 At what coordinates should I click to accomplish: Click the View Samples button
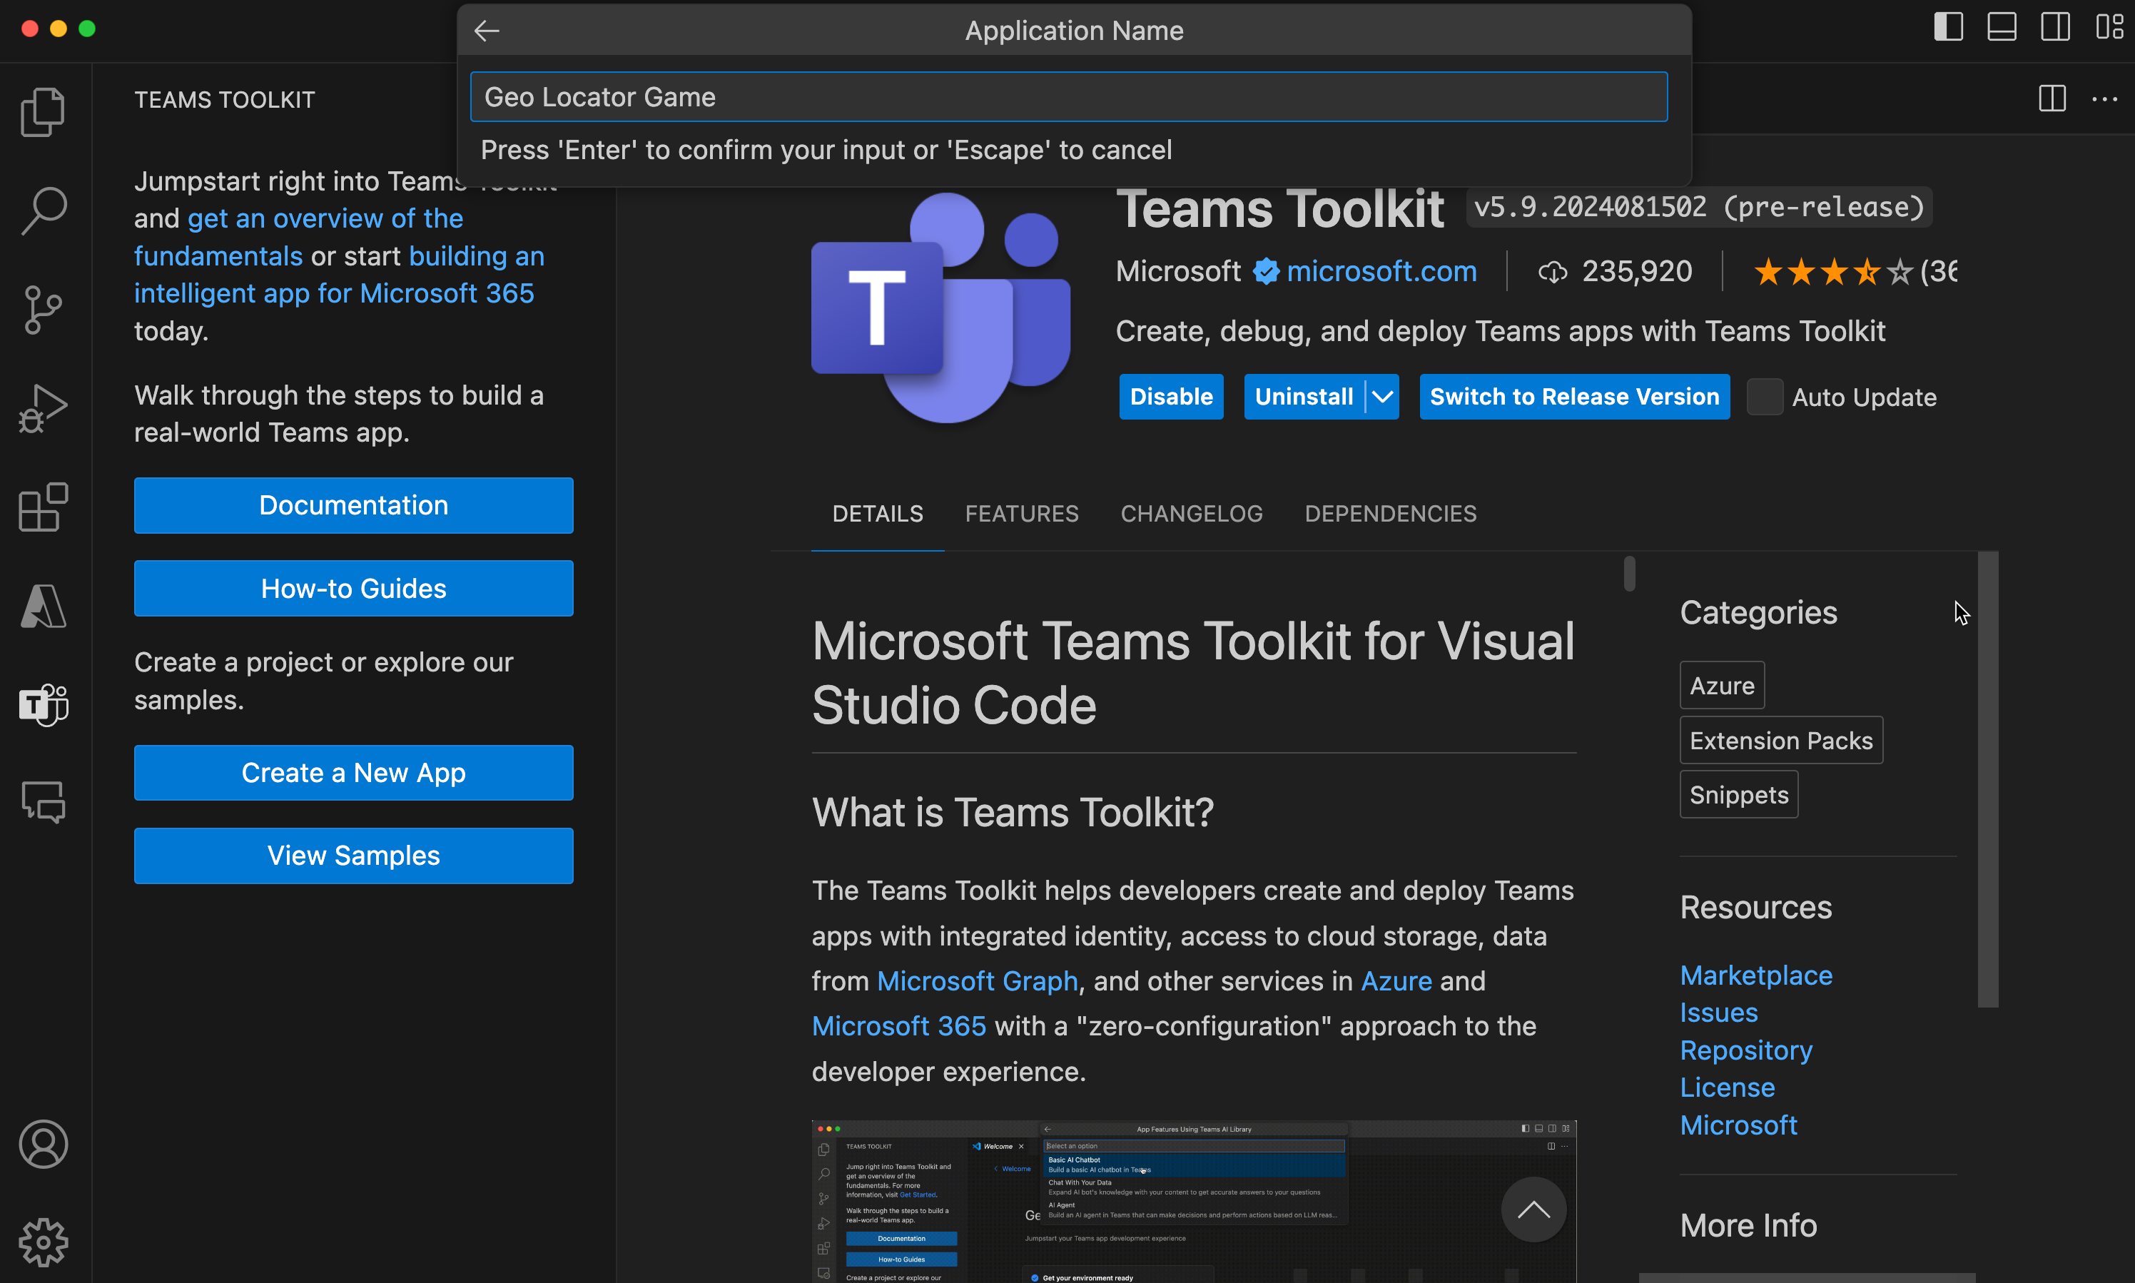353,855
